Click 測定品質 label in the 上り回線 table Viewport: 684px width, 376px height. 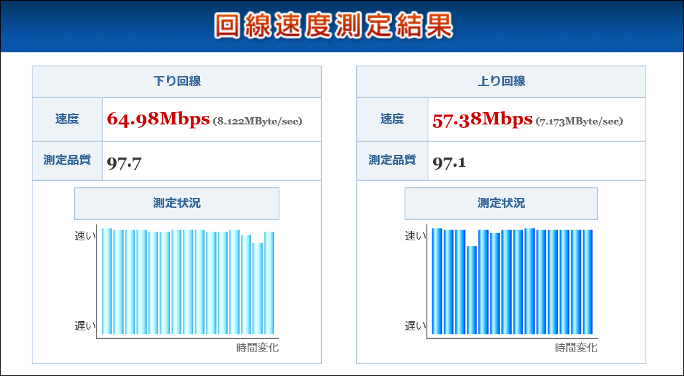[x=392, y=160]
